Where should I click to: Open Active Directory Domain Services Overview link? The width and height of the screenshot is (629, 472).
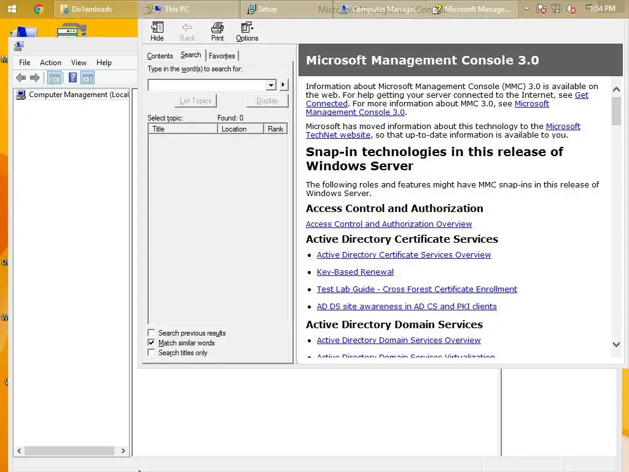click(398, 340)
